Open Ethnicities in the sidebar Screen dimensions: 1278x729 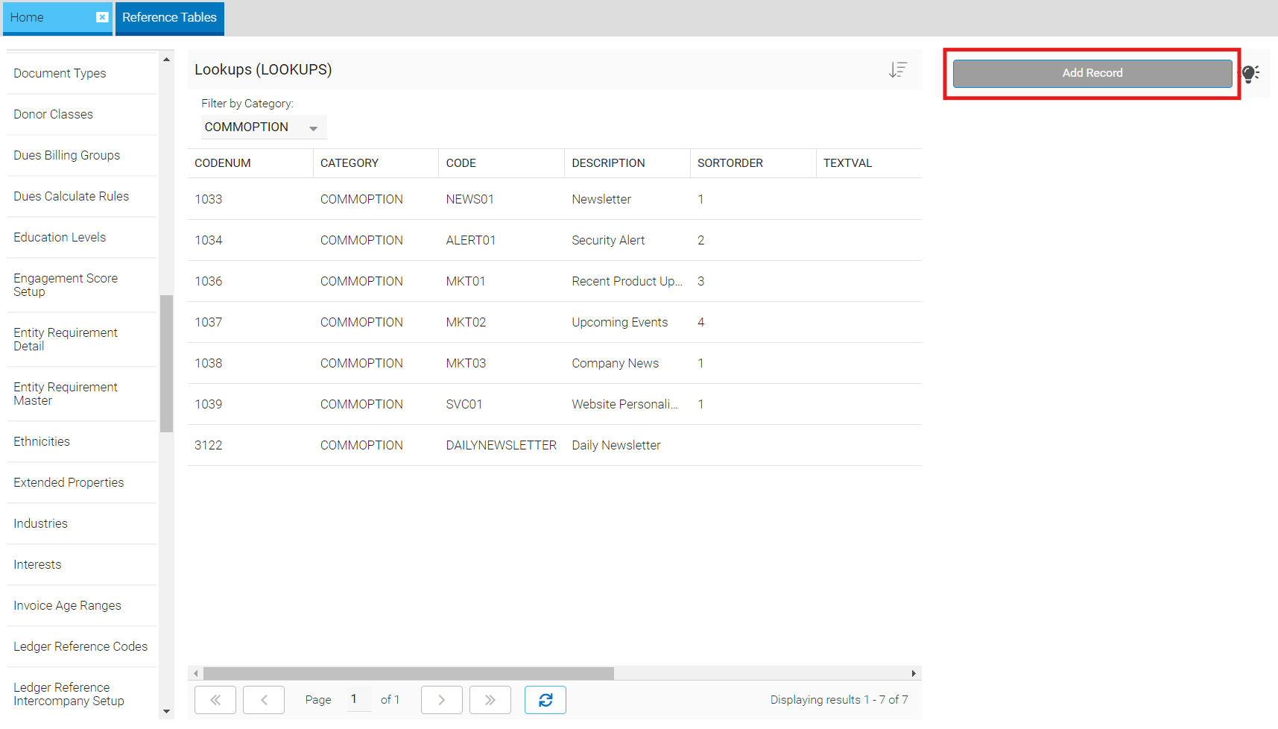coord(82,441)
